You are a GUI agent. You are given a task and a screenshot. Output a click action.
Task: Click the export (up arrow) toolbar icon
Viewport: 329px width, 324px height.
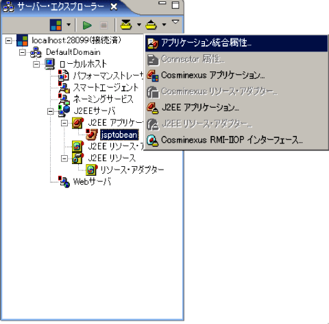[151, 25]
